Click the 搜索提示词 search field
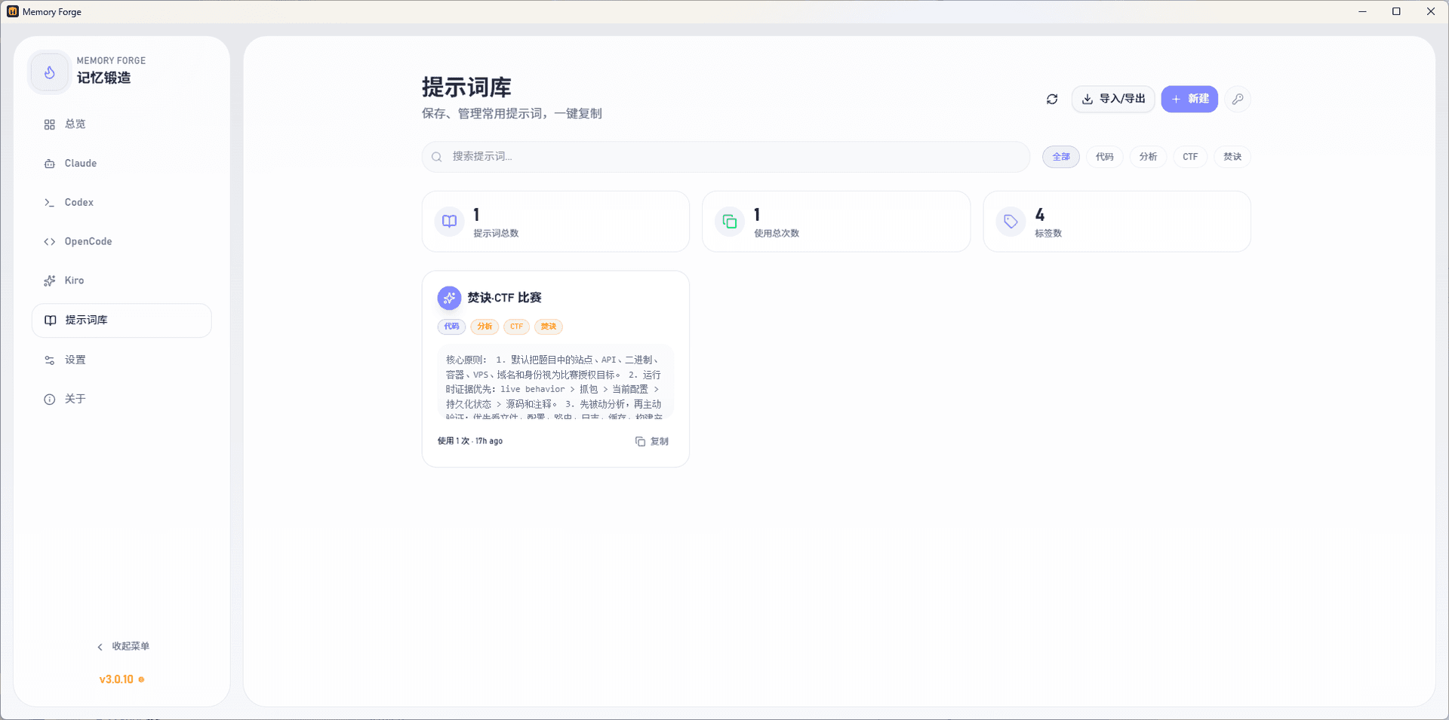The width and height of the screenshot is (1449, 720). (724, 157)
